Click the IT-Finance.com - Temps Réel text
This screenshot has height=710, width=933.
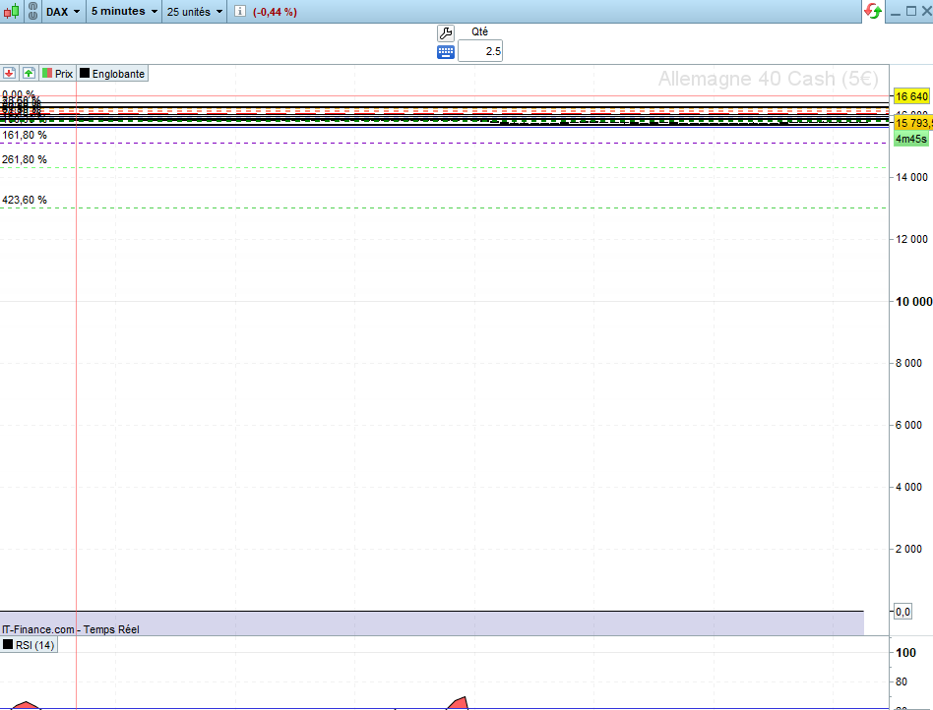click(70, 629)
